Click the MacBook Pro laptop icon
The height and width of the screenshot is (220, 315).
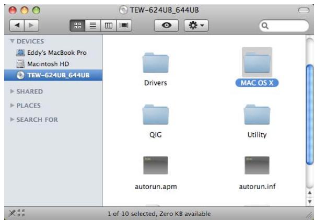coord(20,53)
